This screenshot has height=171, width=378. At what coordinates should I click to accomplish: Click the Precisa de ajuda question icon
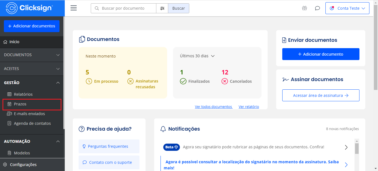pos(82,129)
